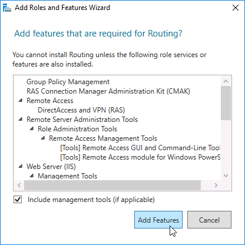
Task: Close the Add Roles and Features Wizard
Action: pos(236,8)
